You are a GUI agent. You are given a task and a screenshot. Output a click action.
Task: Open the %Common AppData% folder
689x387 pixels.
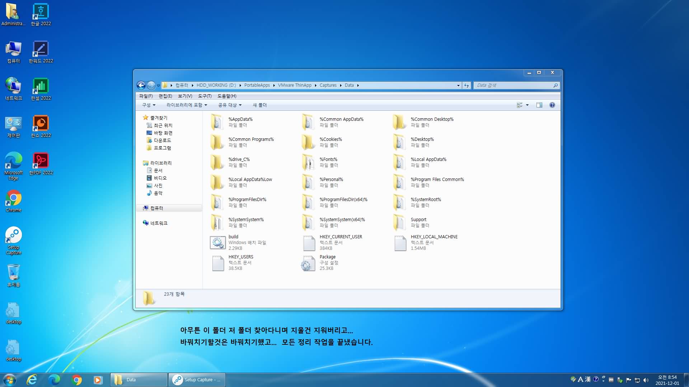(334, 122)
